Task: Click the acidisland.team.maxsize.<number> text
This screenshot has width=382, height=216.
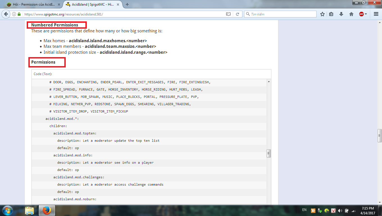Action: pyautogui.click(x=120, y=46)
